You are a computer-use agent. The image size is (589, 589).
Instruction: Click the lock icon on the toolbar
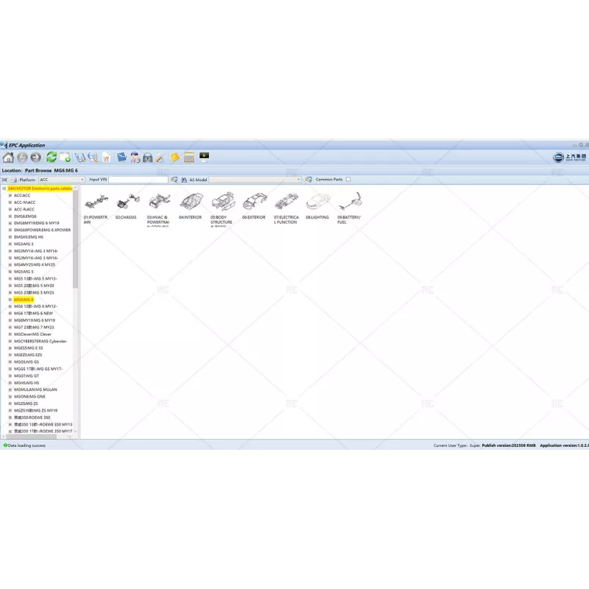click(148, 157)
